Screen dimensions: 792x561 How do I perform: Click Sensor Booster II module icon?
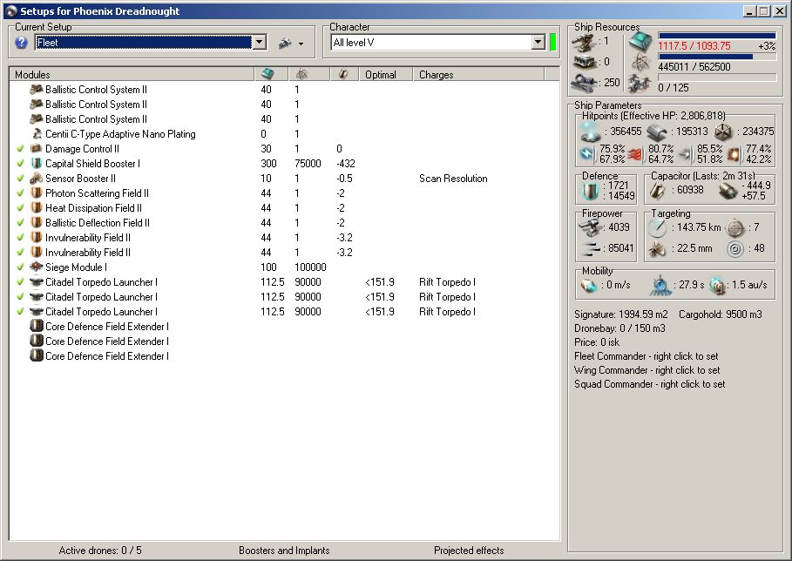pos(37,179)
